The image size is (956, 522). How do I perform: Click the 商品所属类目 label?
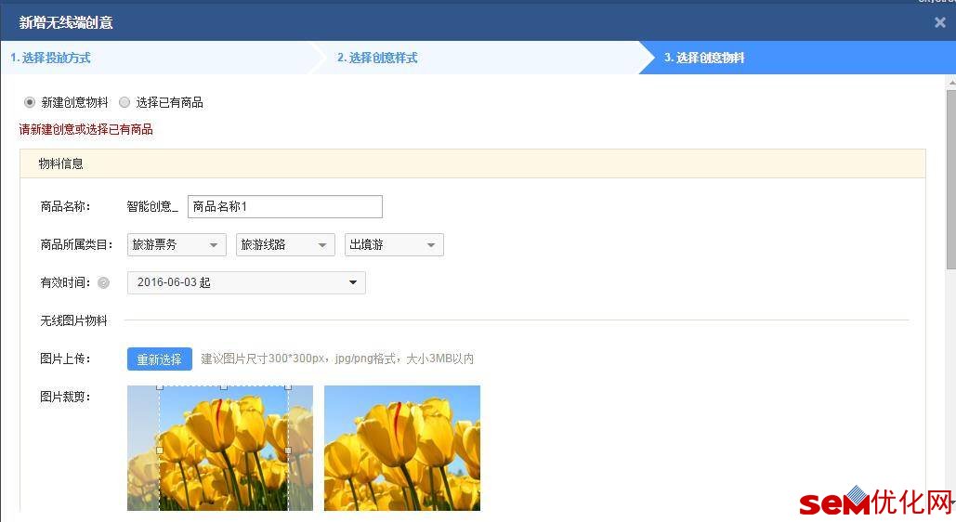[x=76, y=244]
